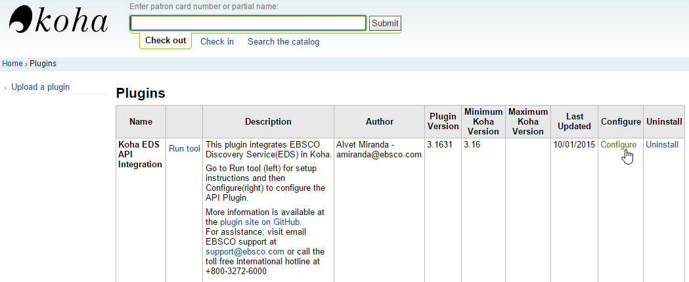Open the plugin site on GitHub link
The image size is (689, 282).
pos(261,222)
